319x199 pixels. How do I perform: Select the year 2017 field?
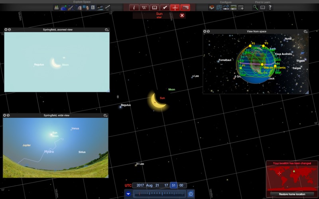tap(140, 185)
